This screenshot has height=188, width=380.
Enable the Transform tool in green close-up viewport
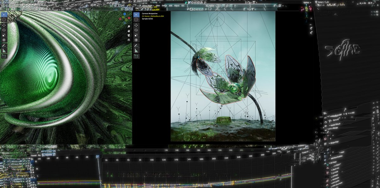[3, 40]
